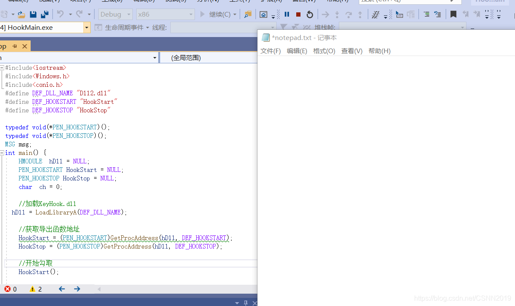Image resolution: width=515 pixels, height=306 pixels.
Task: Click the line 'hDll = LoadLibraryA(DEF_DLL_NAME);'
Action: click(69, 212)
